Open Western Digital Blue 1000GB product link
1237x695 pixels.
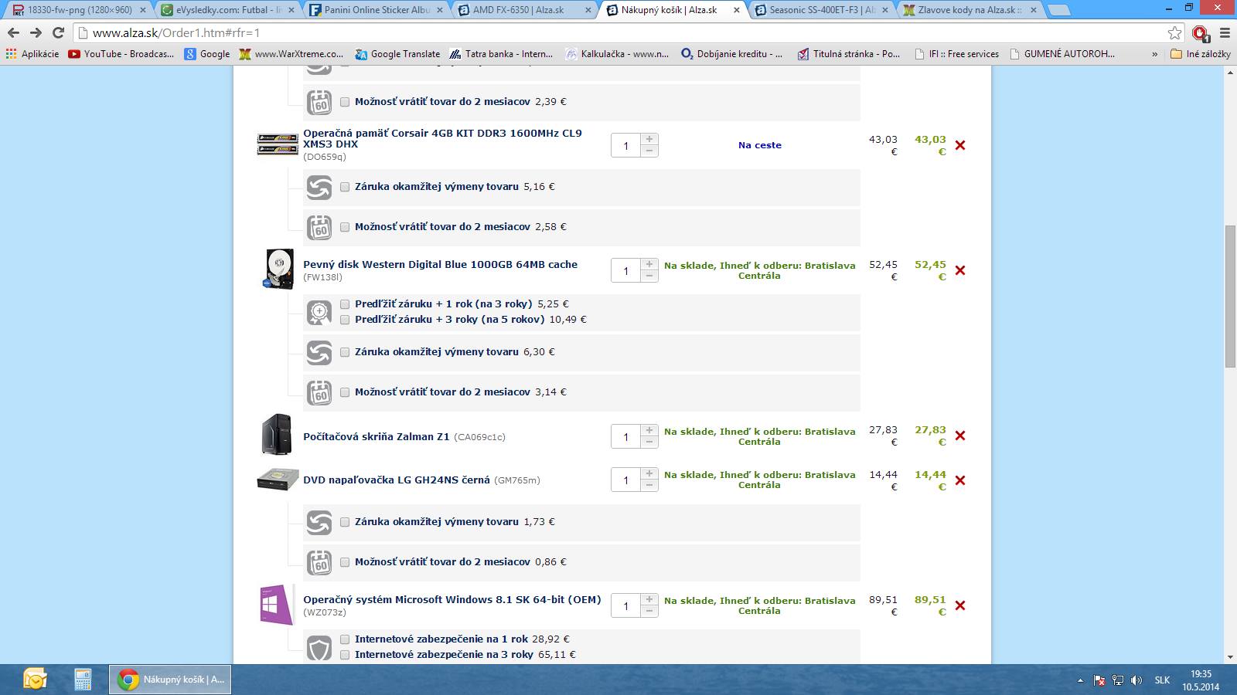click(x=440, y=264)
